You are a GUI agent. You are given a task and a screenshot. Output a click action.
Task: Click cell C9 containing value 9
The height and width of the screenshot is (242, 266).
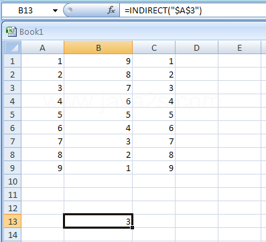tap(154, 168)
